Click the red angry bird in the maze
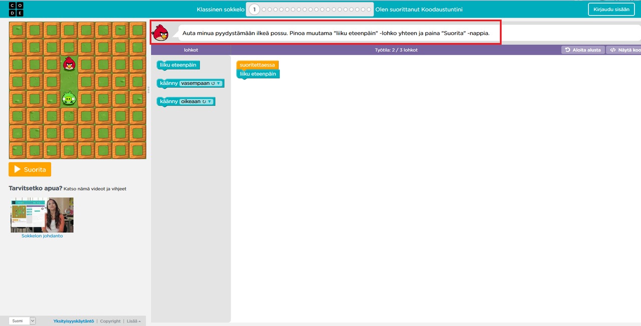641x326 pixels. click(x=69, y=64)
